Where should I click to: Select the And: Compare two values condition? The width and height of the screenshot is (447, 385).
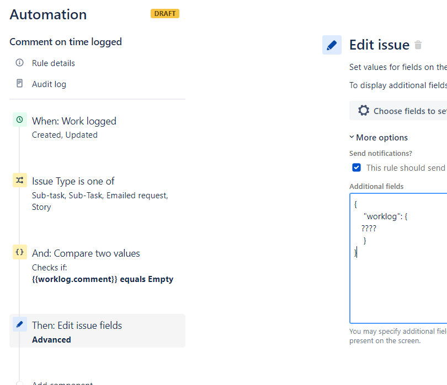point(86,253)
